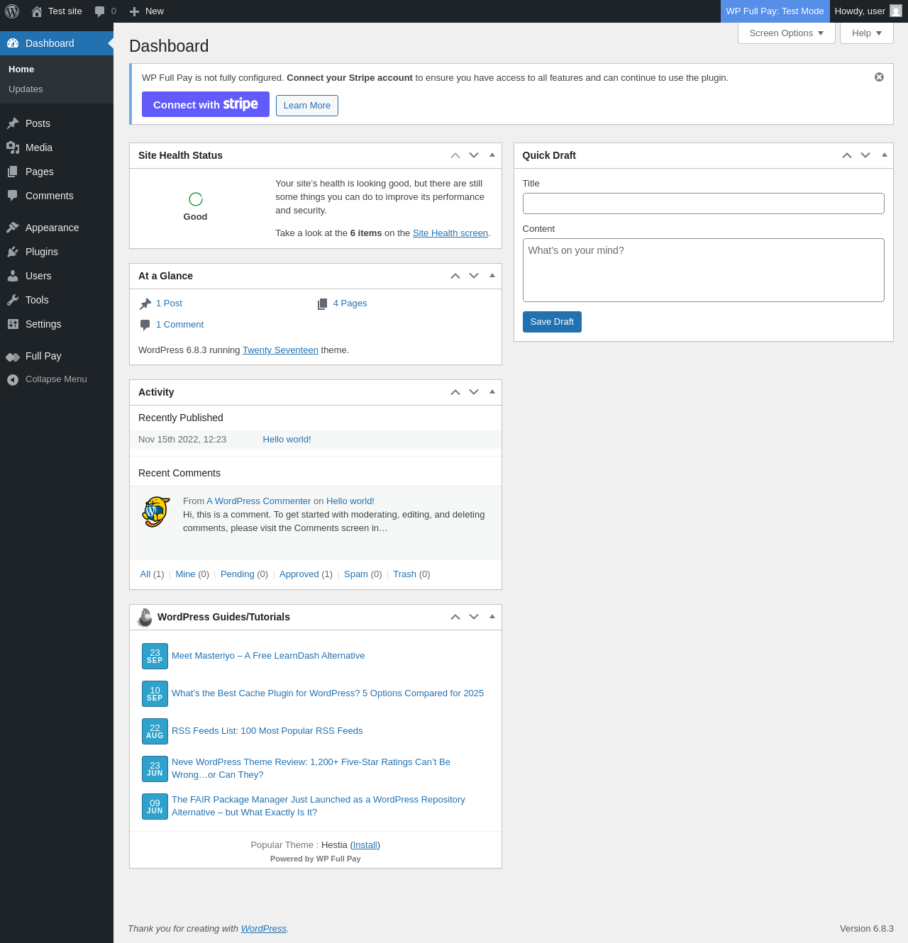Open the Home submenu item

point(21,69)
